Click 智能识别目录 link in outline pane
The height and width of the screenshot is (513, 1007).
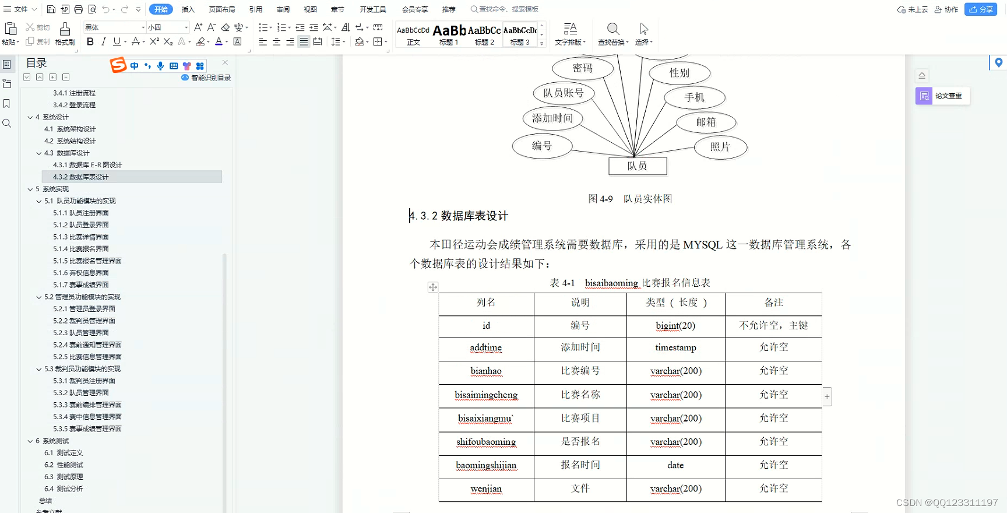(206, 78)
